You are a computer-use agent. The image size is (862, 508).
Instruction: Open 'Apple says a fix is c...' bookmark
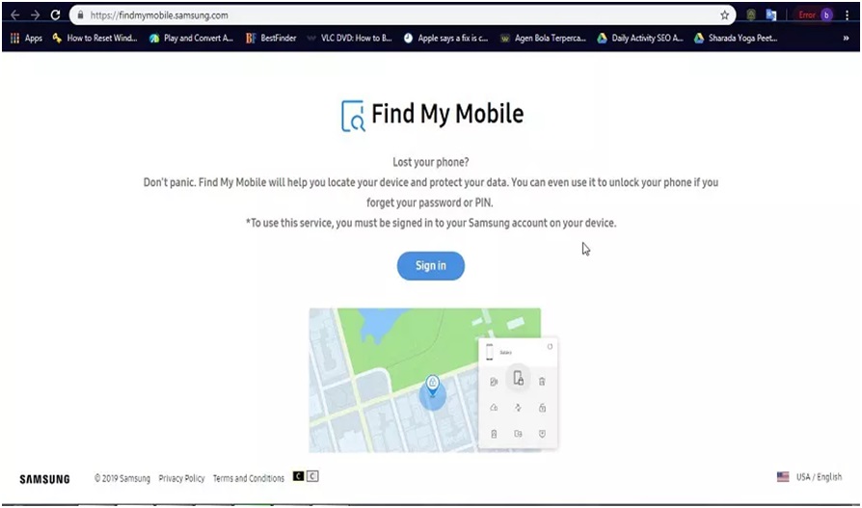click(x=445, y=38)
